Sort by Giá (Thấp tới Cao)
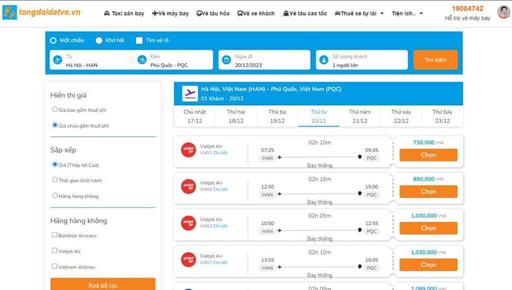The image size is (512, 290). (x=55, y=165)
